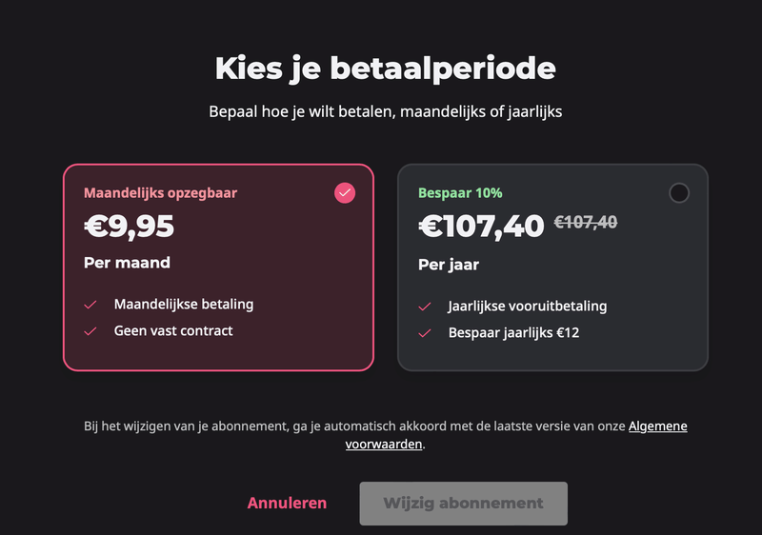The image size is (762, 535).
Task: Click the green Bespaar 10% label
Action: (460, 193)
